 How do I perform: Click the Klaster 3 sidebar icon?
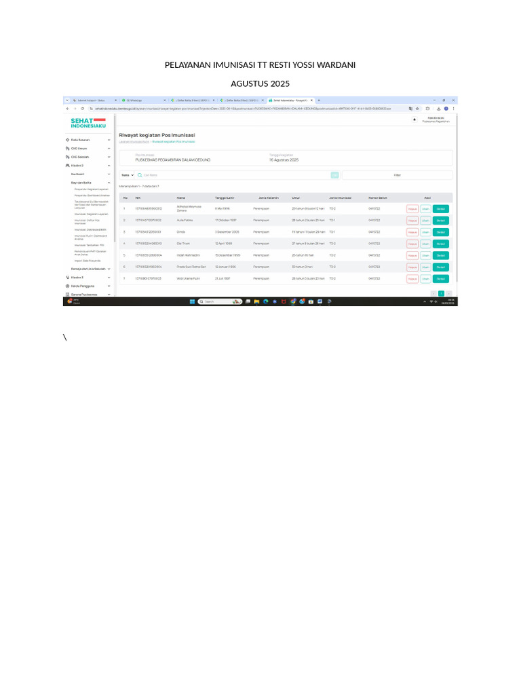click(67, 278)
